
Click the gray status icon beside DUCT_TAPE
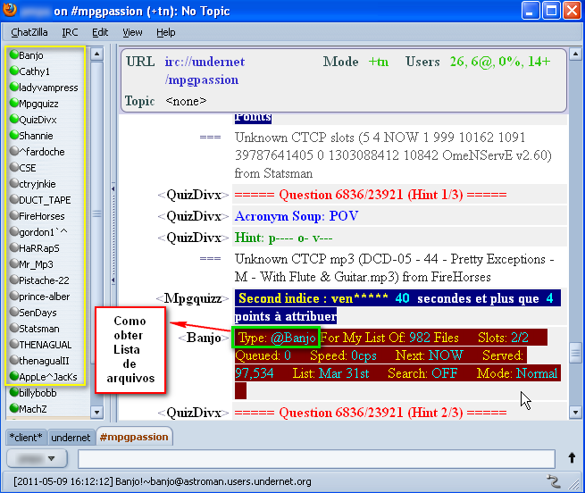pos(14,199)
